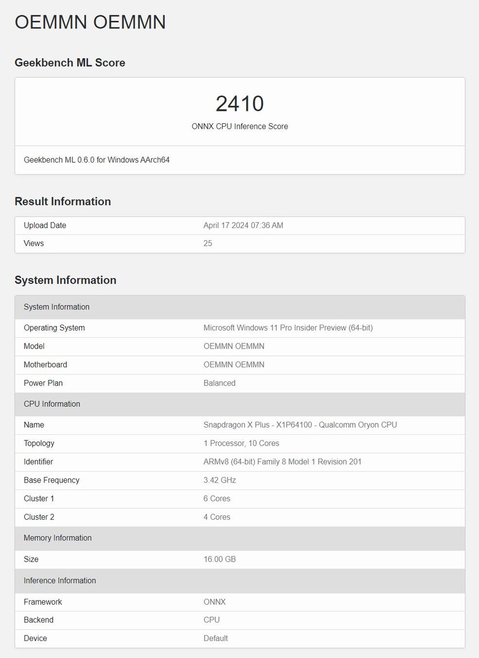The image size is (479, 658).
Task: Select the CPU Name label
Action: coord(34,425)
